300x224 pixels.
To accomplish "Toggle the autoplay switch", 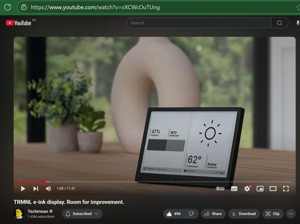I will [220, 189].
